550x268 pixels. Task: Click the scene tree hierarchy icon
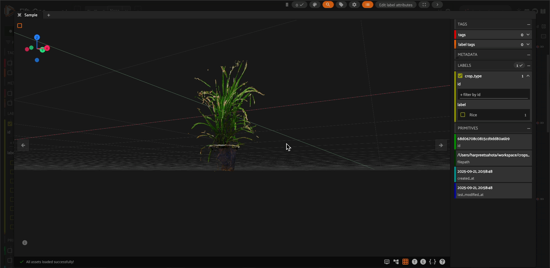pos(396,262)
